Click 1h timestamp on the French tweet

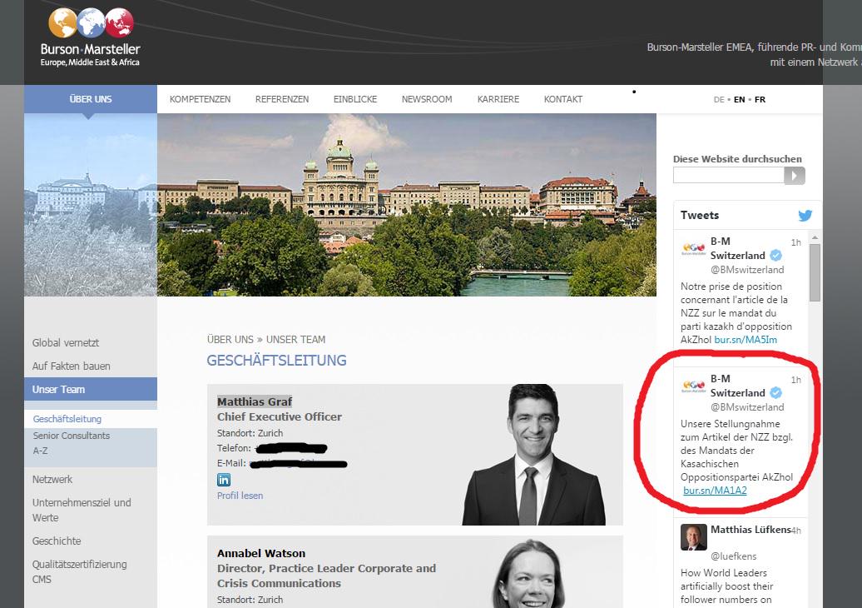pyautogui.click(x=796, y=242)
